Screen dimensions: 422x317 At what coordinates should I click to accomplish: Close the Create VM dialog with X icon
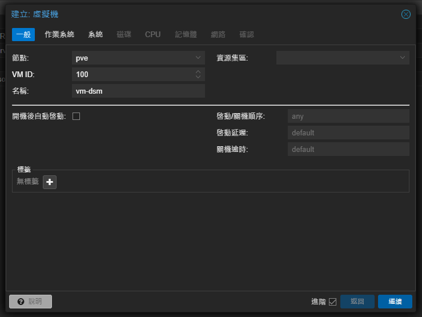coord(406,14)
